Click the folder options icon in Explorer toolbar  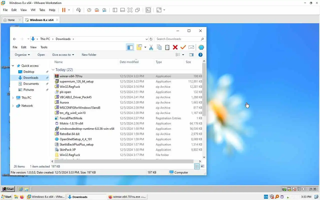139,47
